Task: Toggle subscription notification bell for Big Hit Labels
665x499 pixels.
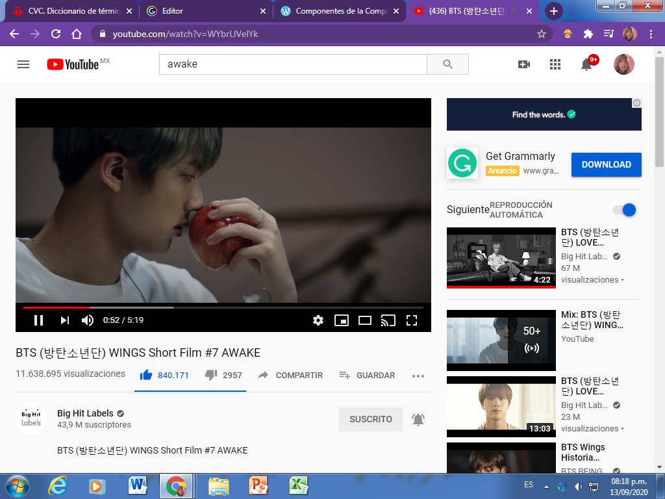Action: 418,419
